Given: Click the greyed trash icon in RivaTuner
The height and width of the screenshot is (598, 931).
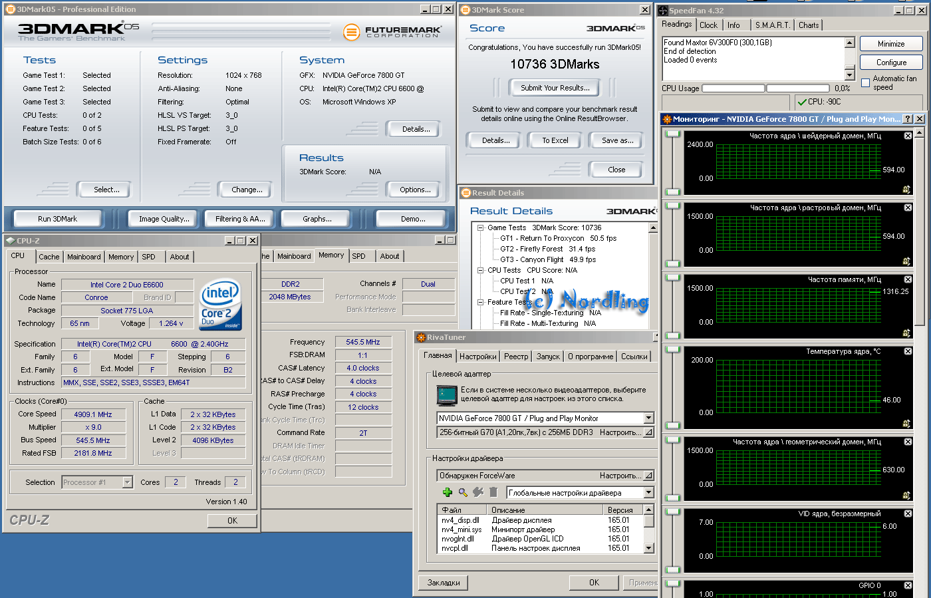Looking at the screenshot, I should click(493, 492).
